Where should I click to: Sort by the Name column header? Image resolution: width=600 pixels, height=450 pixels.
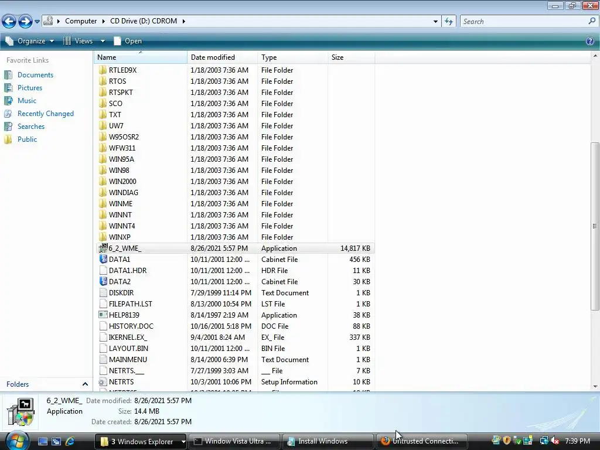(141, 57)
